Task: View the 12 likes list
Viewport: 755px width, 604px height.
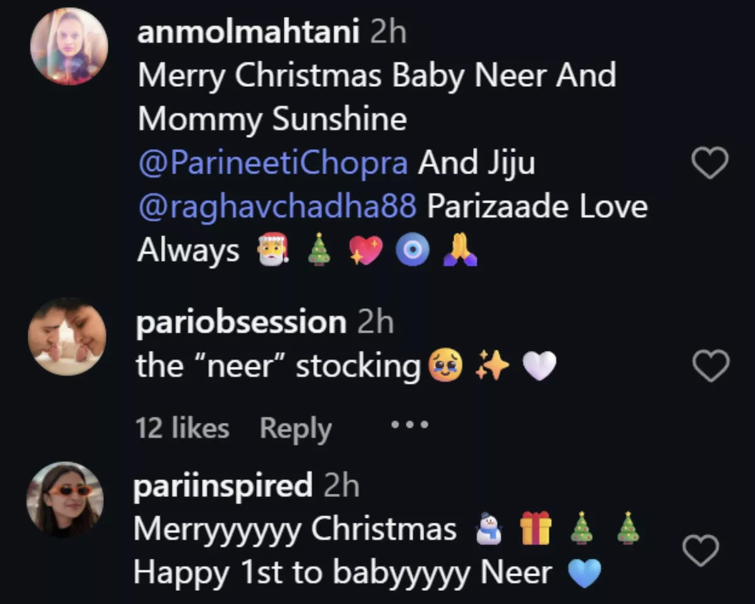Action: point(182,428)
